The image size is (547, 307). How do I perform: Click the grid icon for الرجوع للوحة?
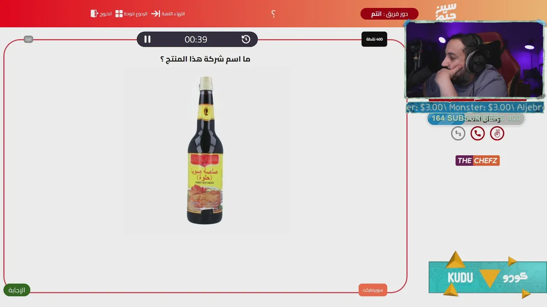pyautogui.click(x=119, y=14)
